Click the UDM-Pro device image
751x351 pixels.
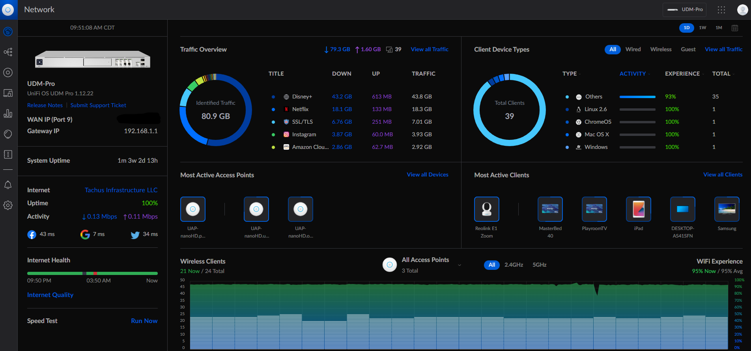point(92,59)
